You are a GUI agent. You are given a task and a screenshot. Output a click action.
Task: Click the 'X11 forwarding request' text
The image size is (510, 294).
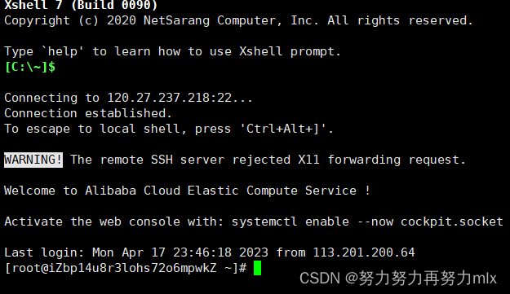click(379, 160)
